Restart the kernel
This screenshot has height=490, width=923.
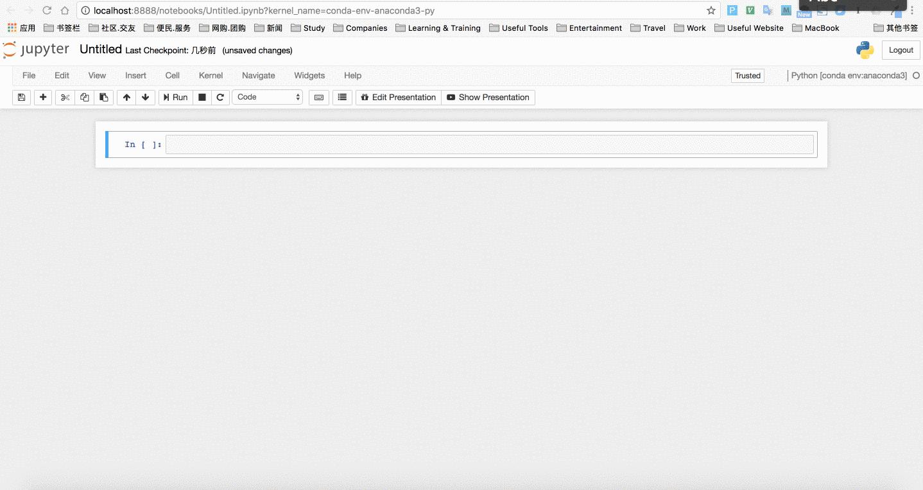220,97
